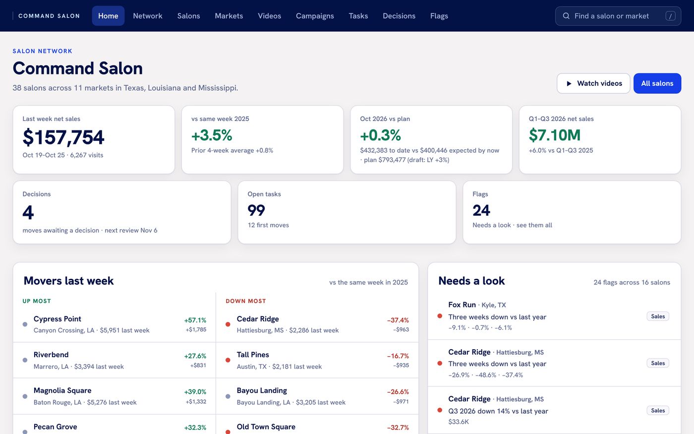
Task: Open the Oct 2026 vs plan card
Action: [x=431, y=139]
